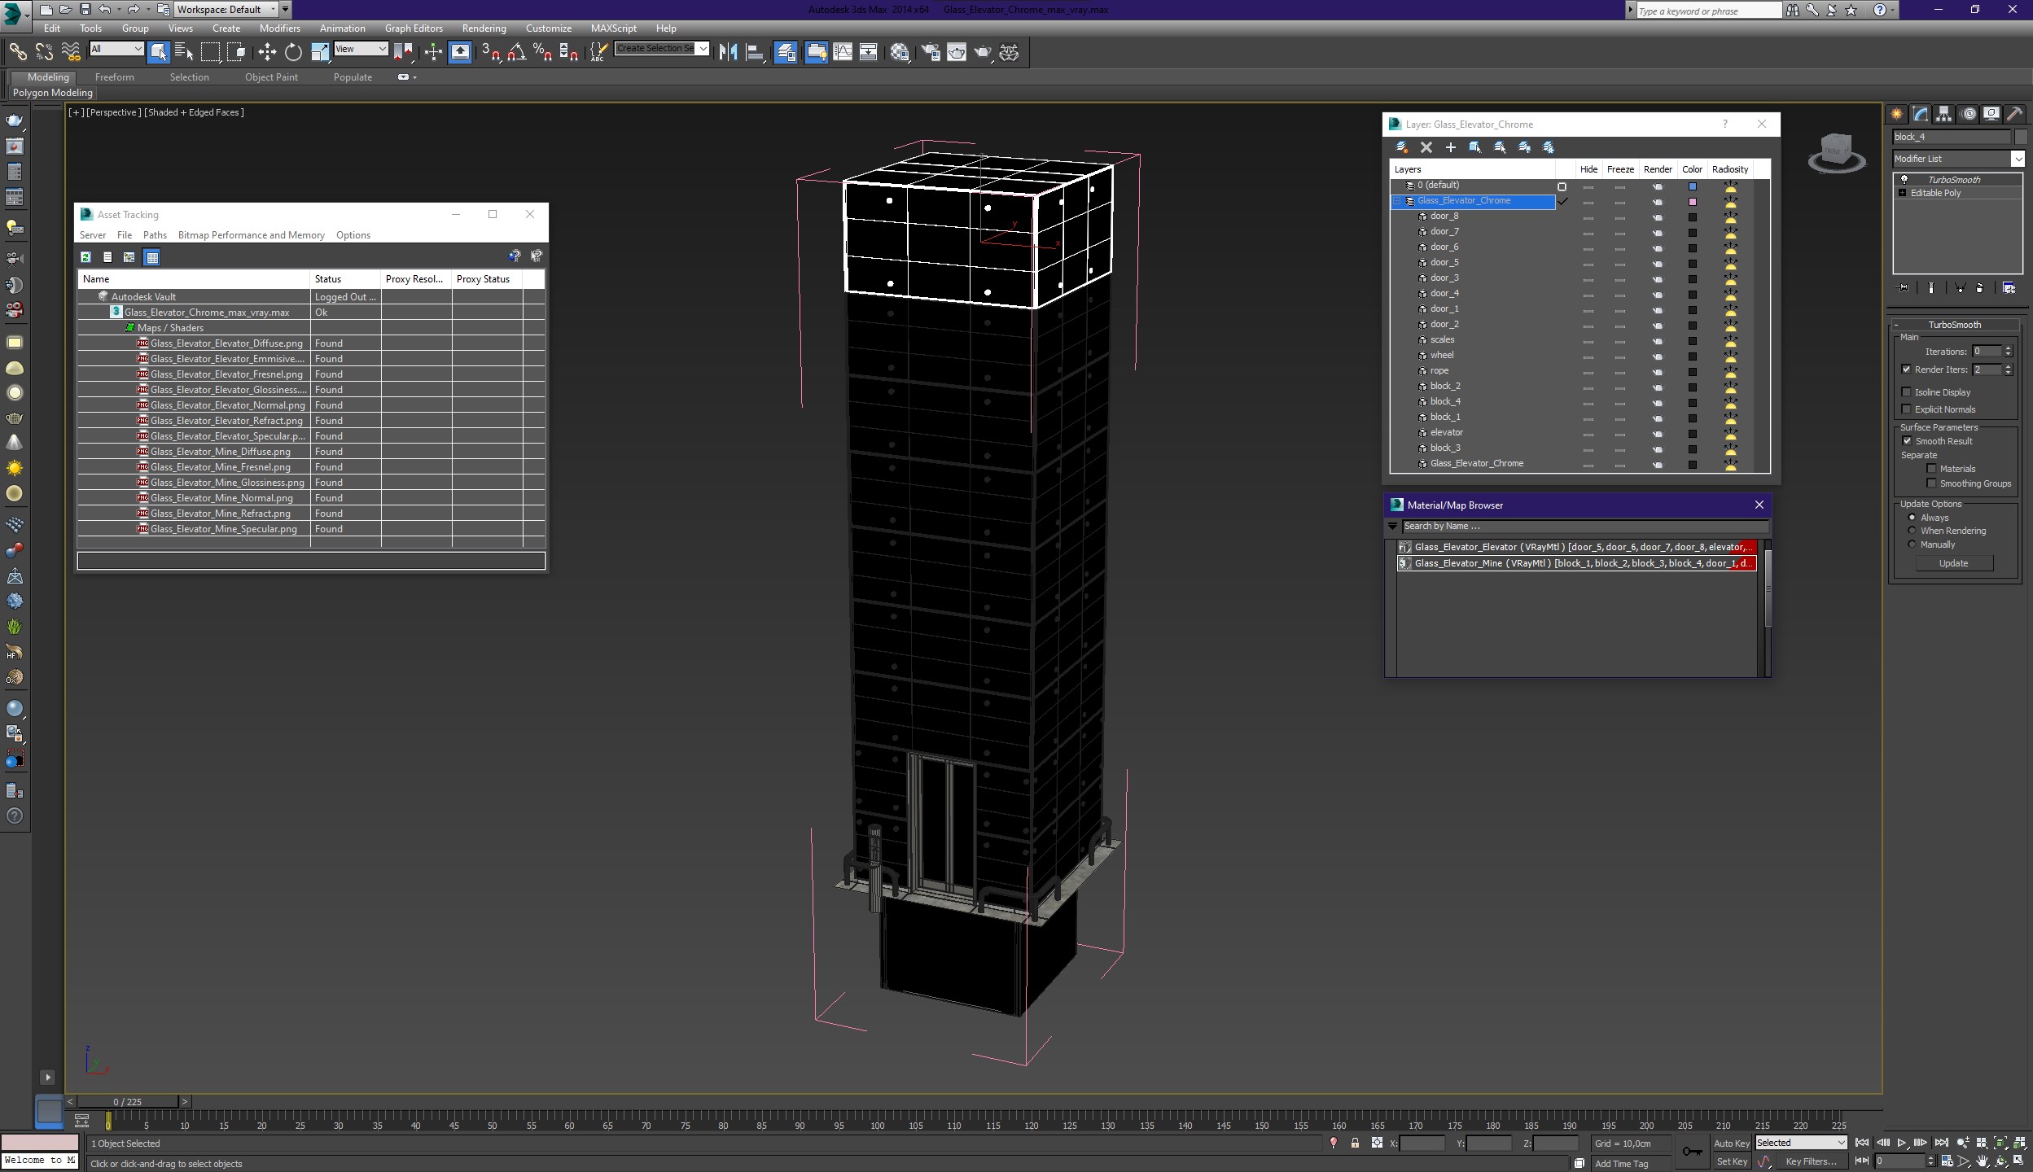The height and width of the screenshot is (1172, 2033).
Task: Open the reference coordinate View dropdown
Action: point(361,49)
